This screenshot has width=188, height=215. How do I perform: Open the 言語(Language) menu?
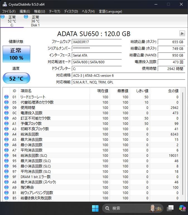click(x=110, y=11)
